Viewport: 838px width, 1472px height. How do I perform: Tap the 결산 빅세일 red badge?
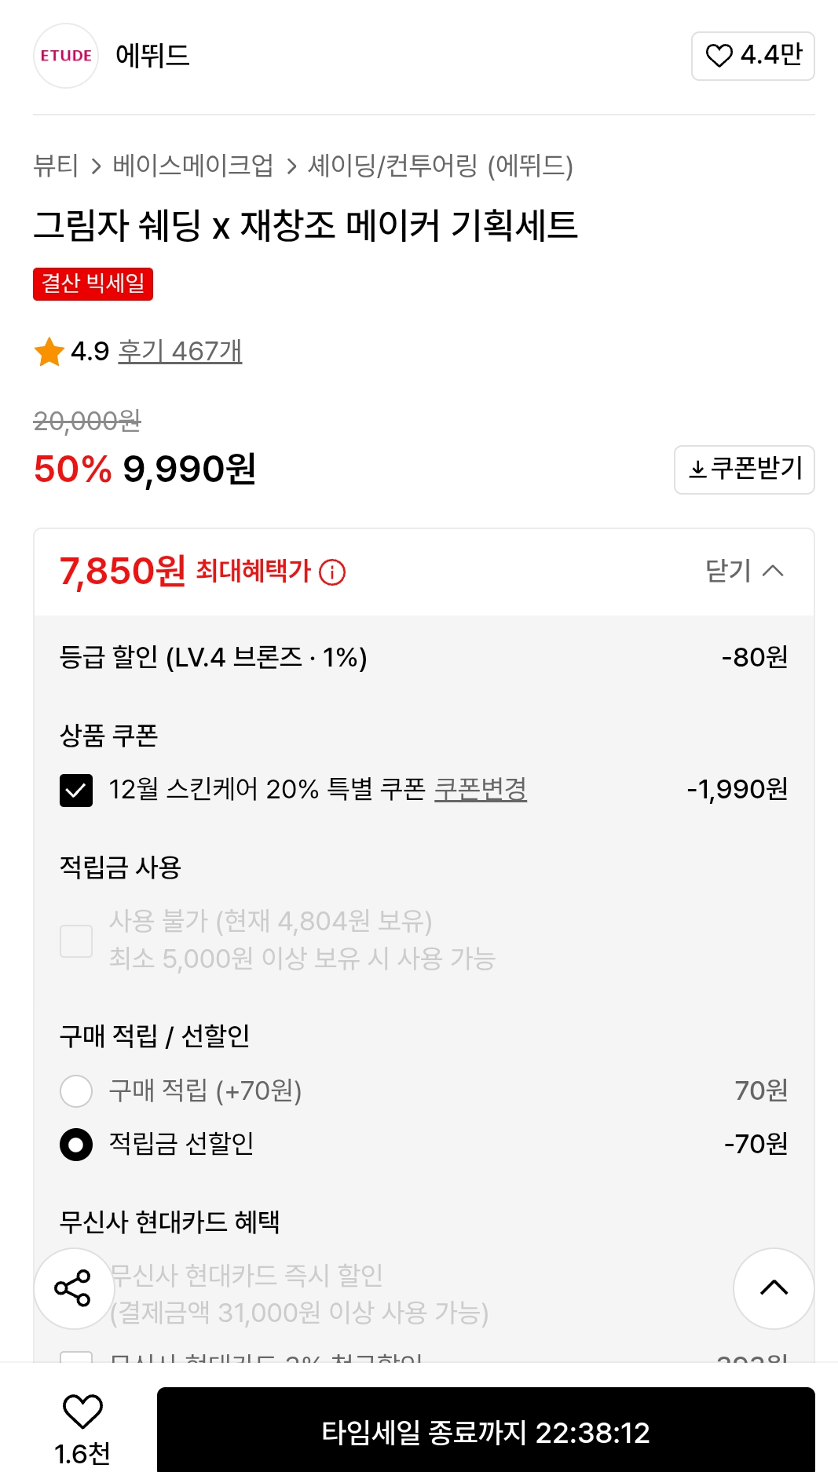[x=93, y=283]
